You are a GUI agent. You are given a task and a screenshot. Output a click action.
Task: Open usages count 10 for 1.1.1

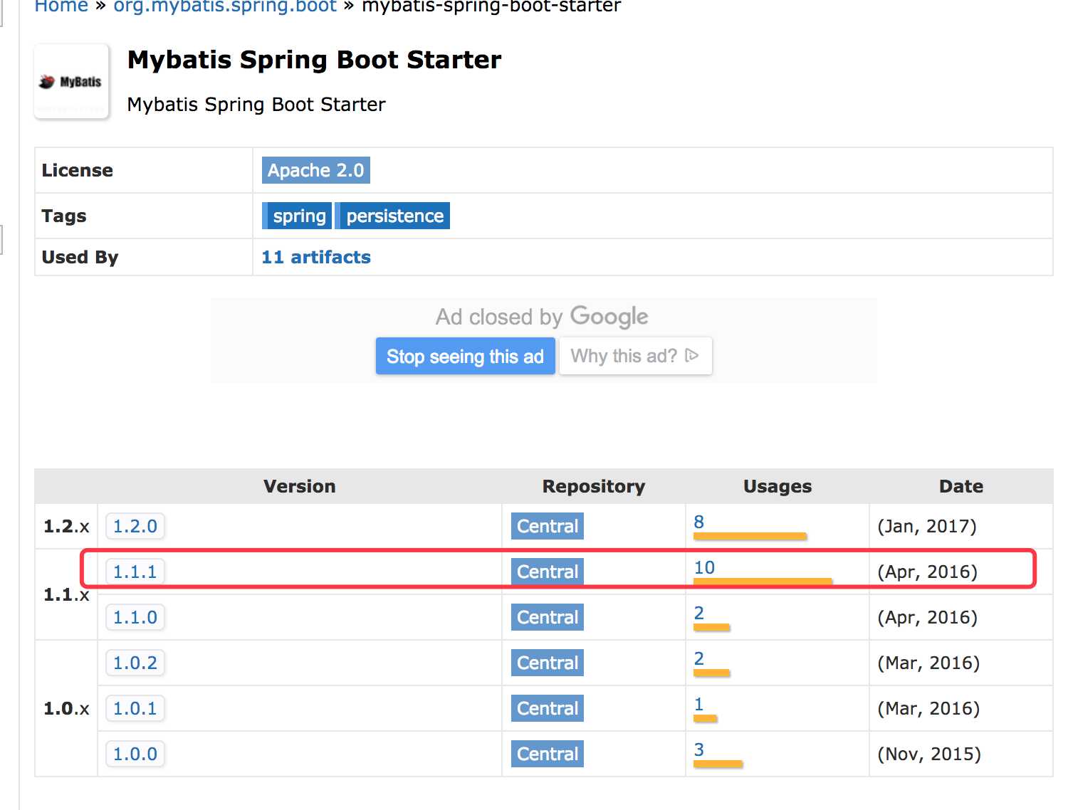pos(704,567)
